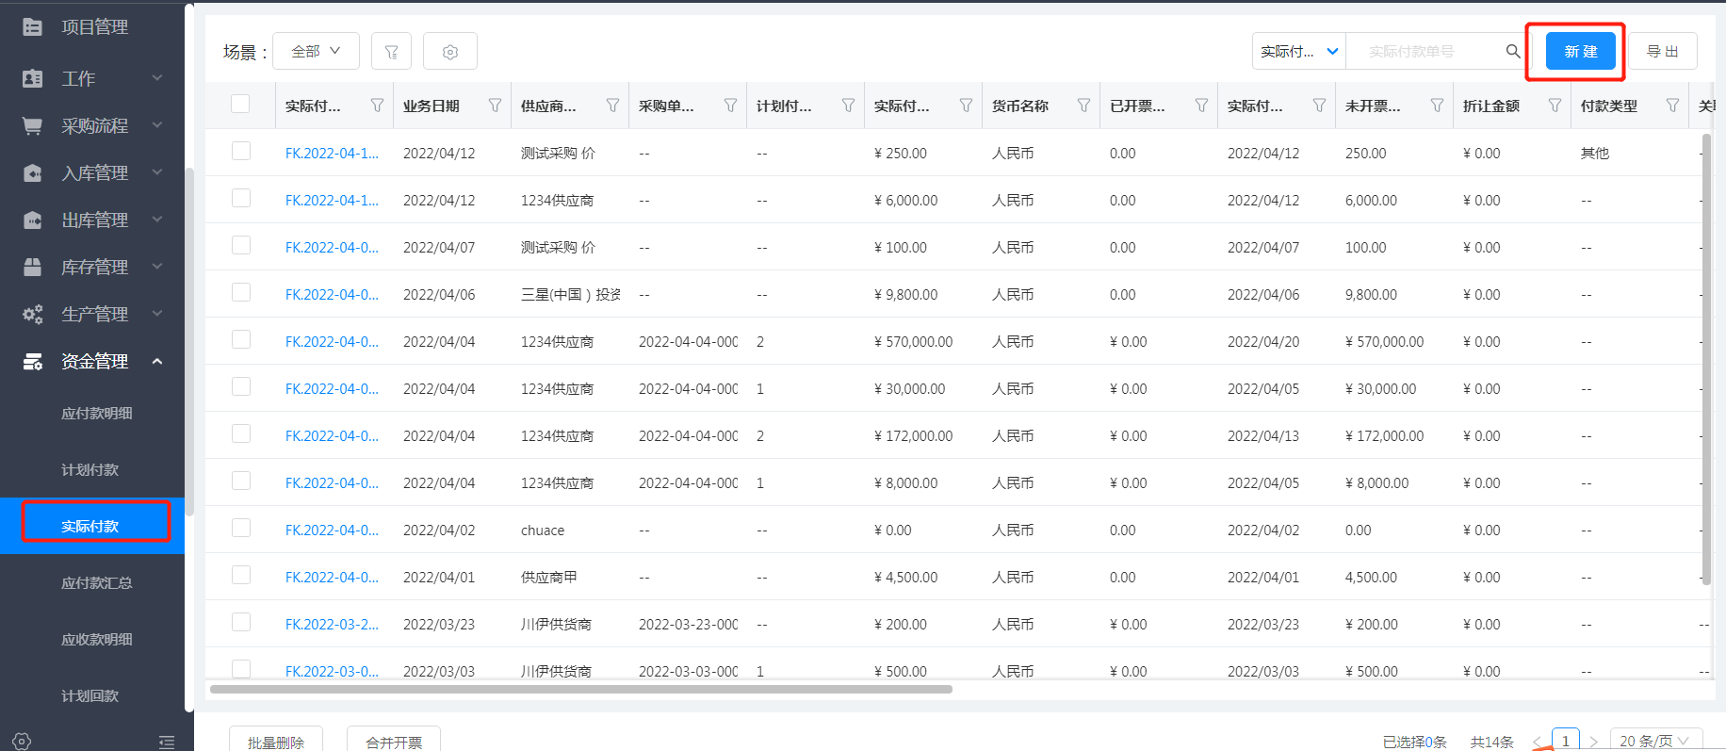Collapse the 资金管理 menu chevron
Image resolution: width=1726 pixels, height=751 pixels.
coord(157,361)
